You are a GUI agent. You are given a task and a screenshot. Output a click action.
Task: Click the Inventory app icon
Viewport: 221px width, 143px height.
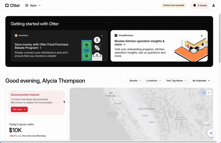16,36
